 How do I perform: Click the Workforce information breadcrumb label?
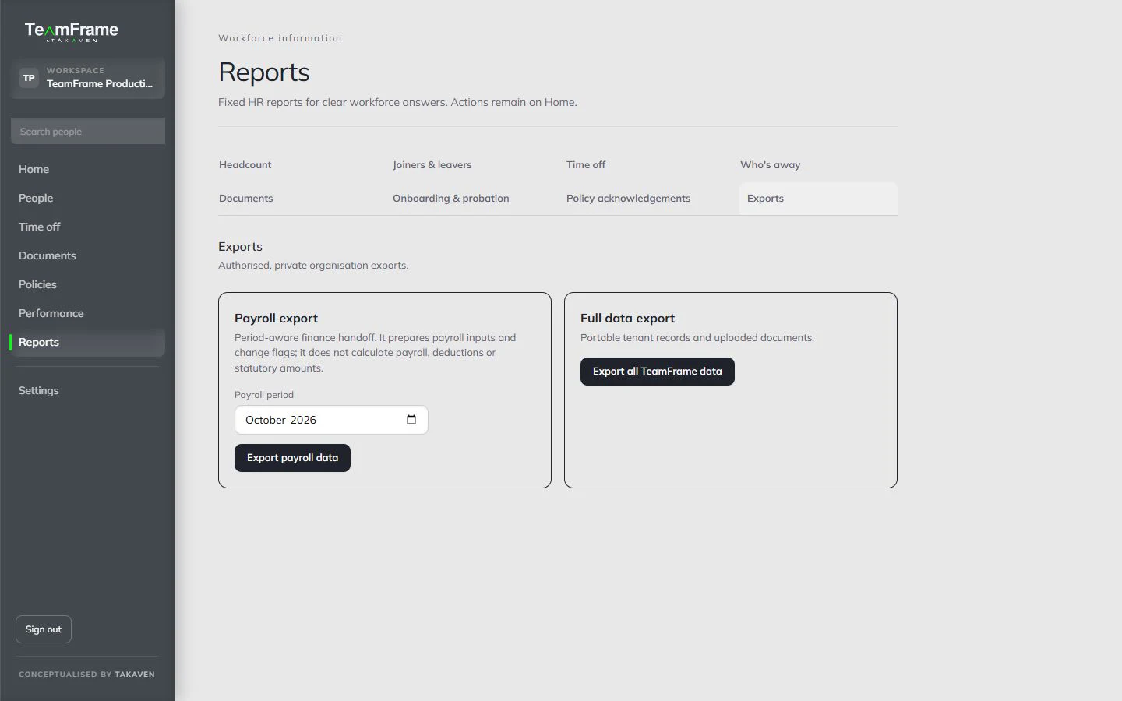point(280,38)
